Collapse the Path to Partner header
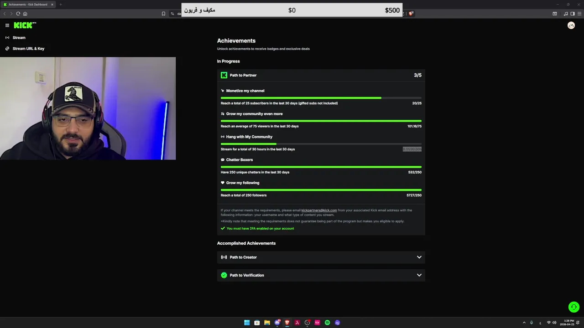Image resolution: width=584 pixels, height=328 pixels. click(321, 75)
